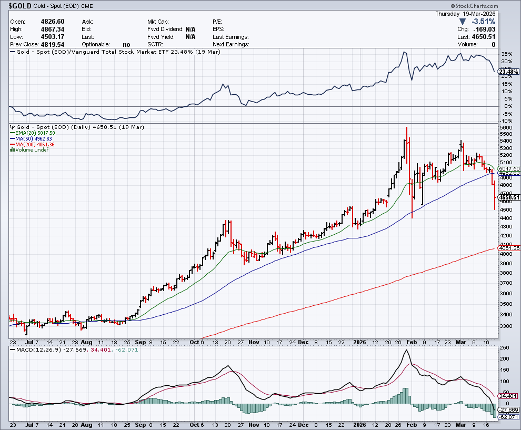
Task: Click the 23.48% relative strength value tag
Action: click(x=509, y=72)
